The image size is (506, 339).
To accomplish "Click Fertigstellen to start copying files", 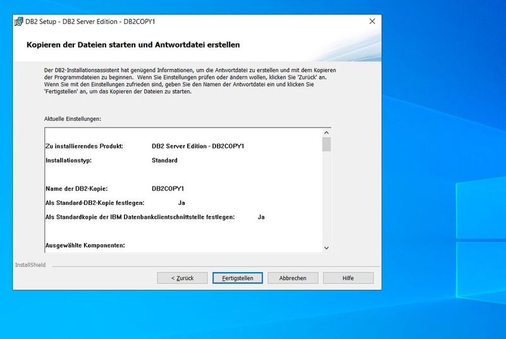I will pos(238,278).
